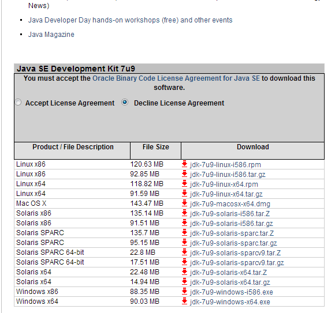The image size is (335, 313).
Task: Click download arrow icon for jdk-7u9-linux-x64.tar.gz
Action: coord(184,194)
